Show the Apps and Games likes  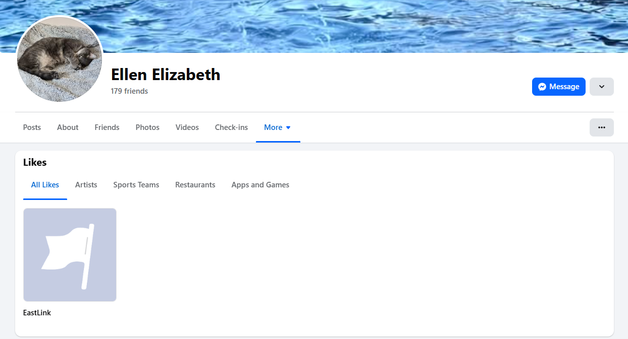pos(260,185)
